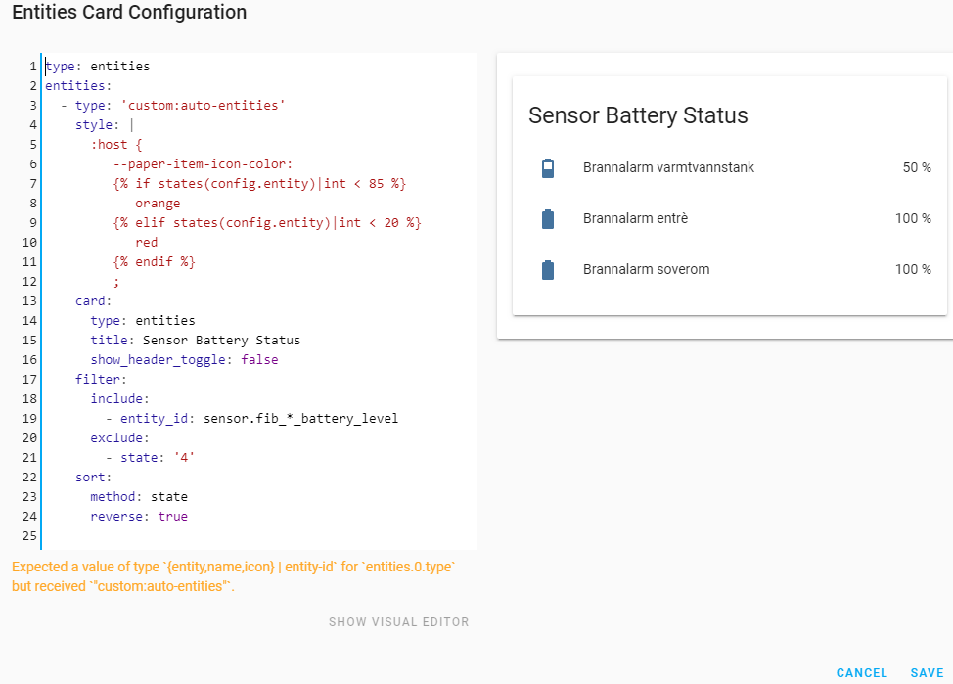Click the orange validation error message

(x=234, y=577)
